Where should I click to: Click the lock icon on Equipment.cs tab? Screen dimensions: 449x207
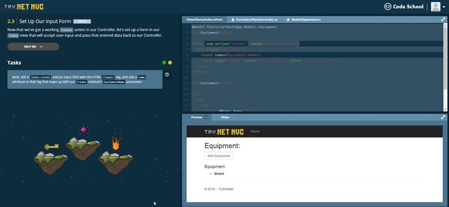288,20
